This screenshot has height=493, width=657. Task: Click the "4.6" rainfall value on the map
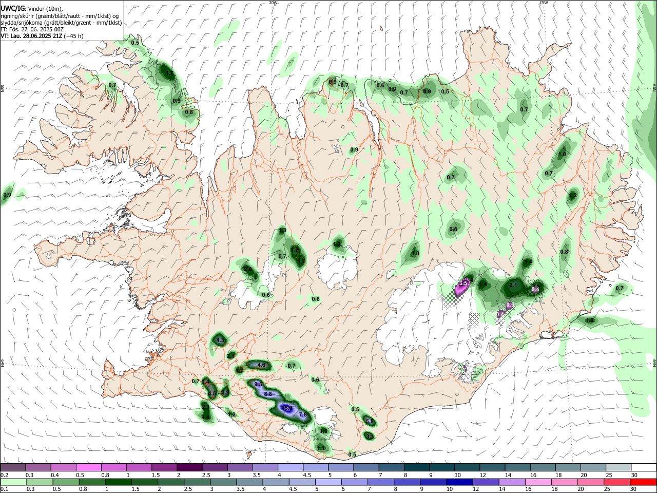(x=261, y=365)
